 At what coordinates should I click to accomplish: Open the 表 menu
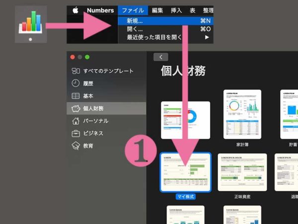(192, 10)
